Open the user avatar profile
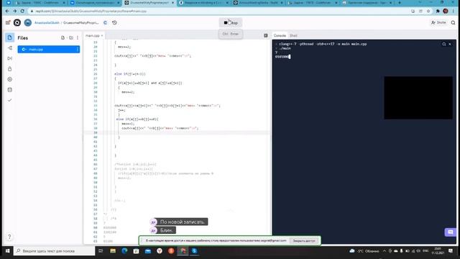 tap(28, 22)
